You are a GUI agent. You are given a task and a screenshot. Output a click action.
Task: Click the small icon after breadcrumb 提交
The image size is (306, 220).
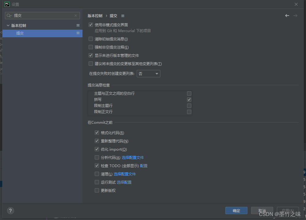tap(123, 16)
